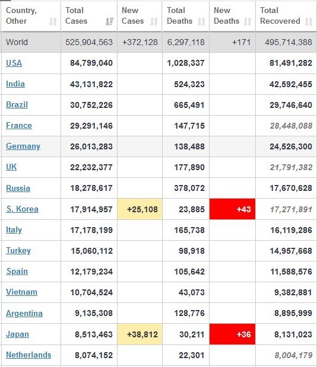Open Japan country link
The image size is (317, 367).
tap(17, 334)
